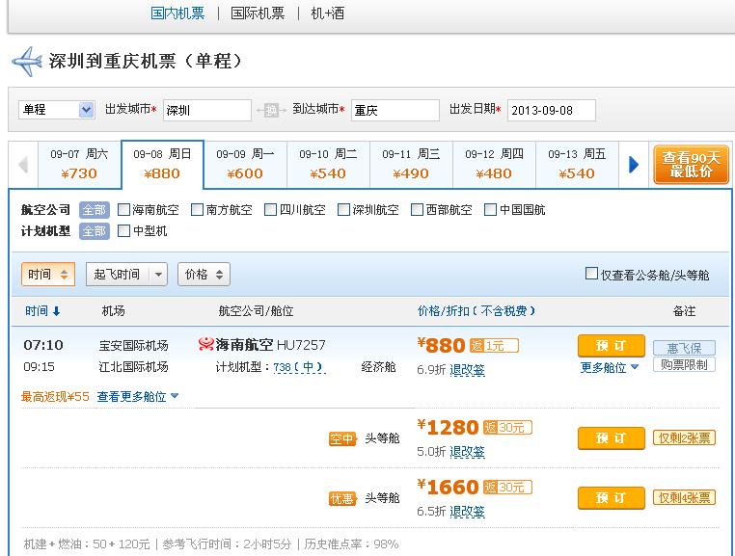Click the 仅剩4张票 tag
Image resolution: width=735 pixels, height=556 pixels.
(684, 497)
